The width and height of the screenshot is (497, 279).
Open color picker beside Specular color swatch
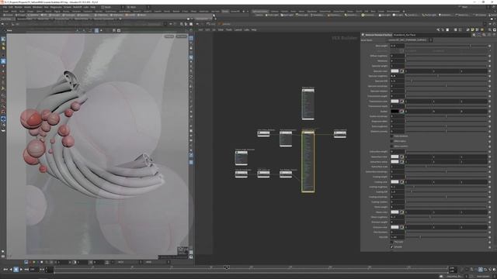coord(401,71)
